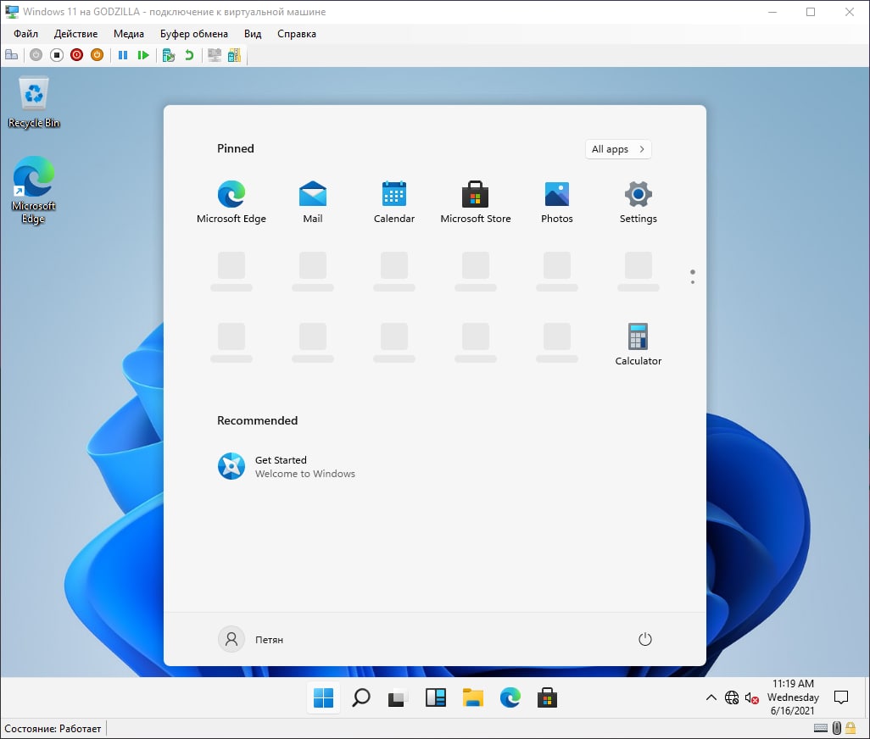Shut down VM using red power icon
This screenshot has height=739, width=870.
pos(76,55)
